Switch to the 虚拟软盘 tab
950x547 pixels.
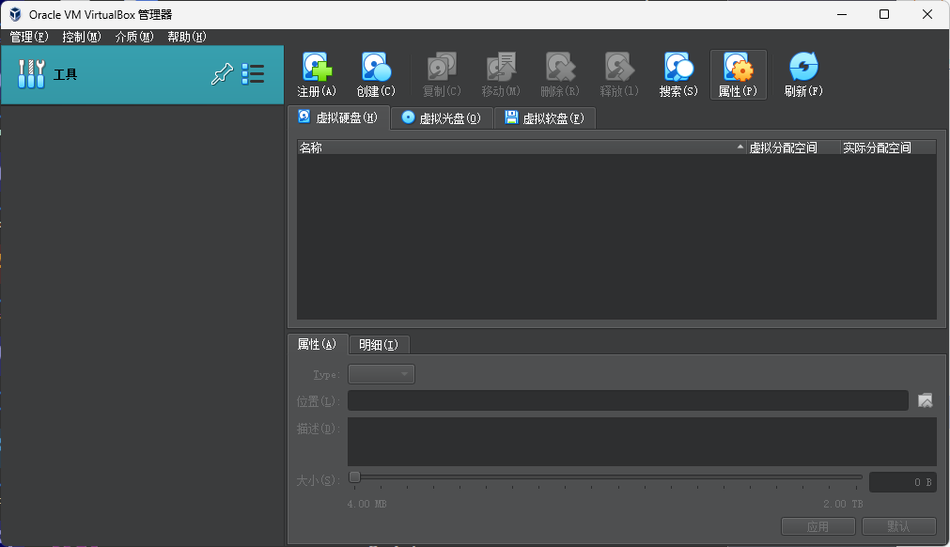(x=544, y=118)
